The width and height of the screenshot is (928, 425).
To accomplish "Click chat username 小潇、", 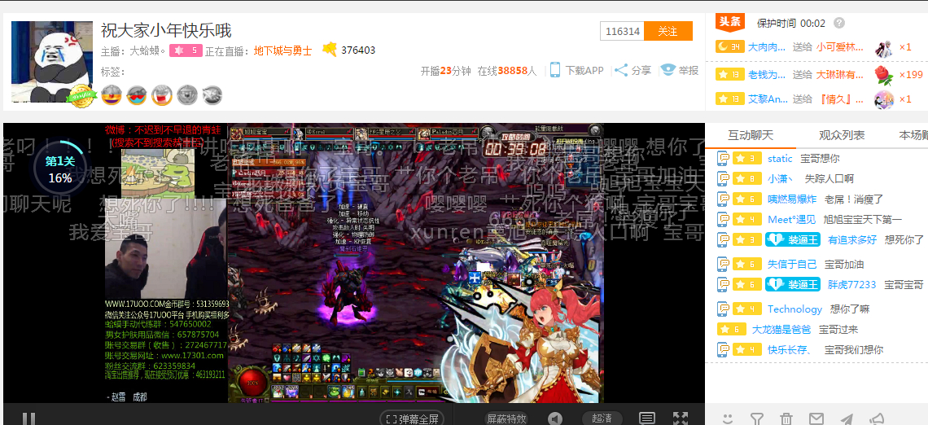I will (781, 178).
